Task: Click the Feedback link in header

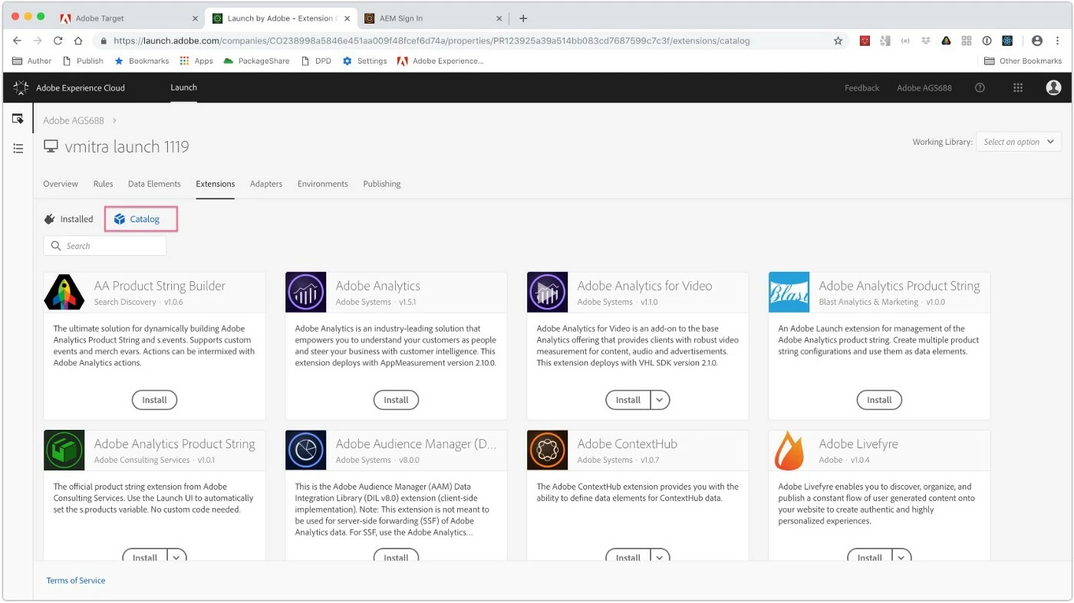Action: 862,88
